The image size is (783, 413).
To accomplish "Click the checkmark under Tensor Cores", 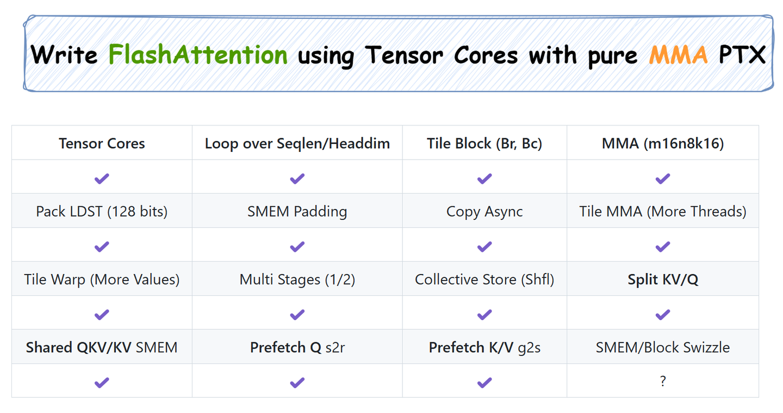I will [102, 179].
